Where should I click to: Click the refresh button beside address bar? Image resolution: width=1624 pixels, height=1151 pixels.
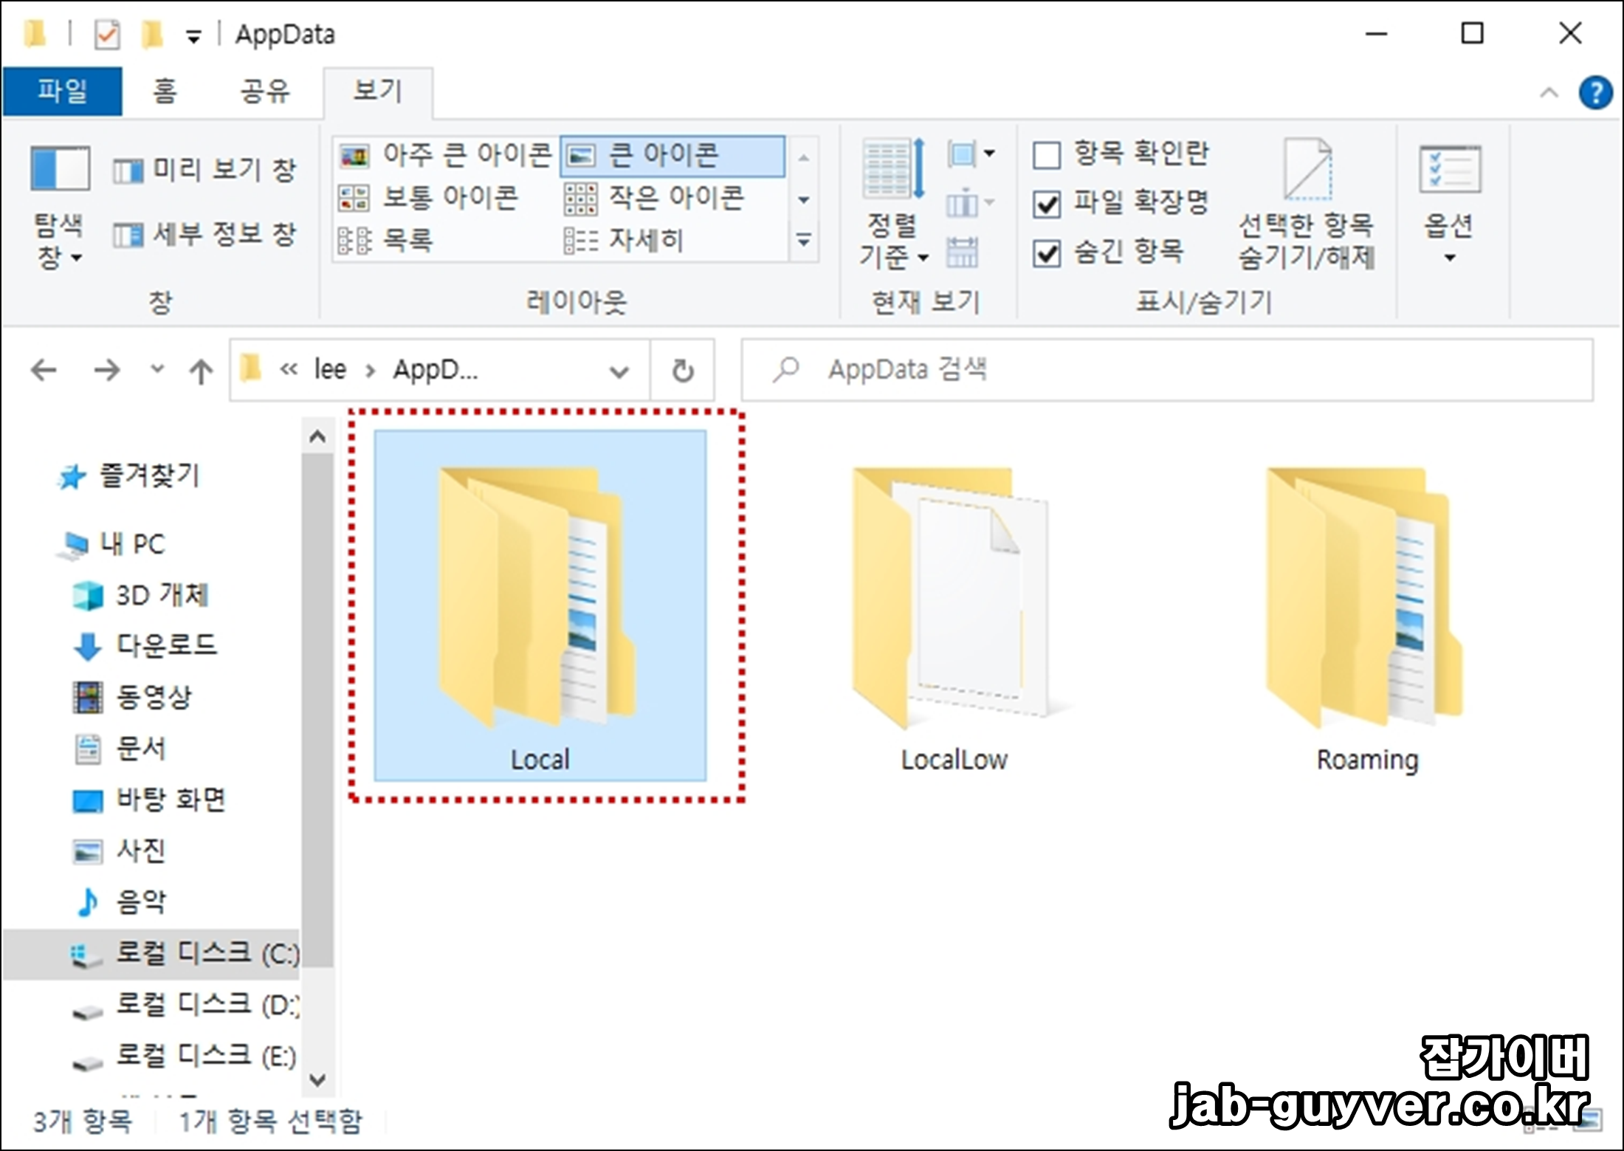[683, 371]
